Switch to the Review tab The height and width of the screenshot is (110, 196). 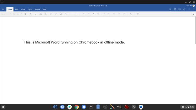(37, 9)
